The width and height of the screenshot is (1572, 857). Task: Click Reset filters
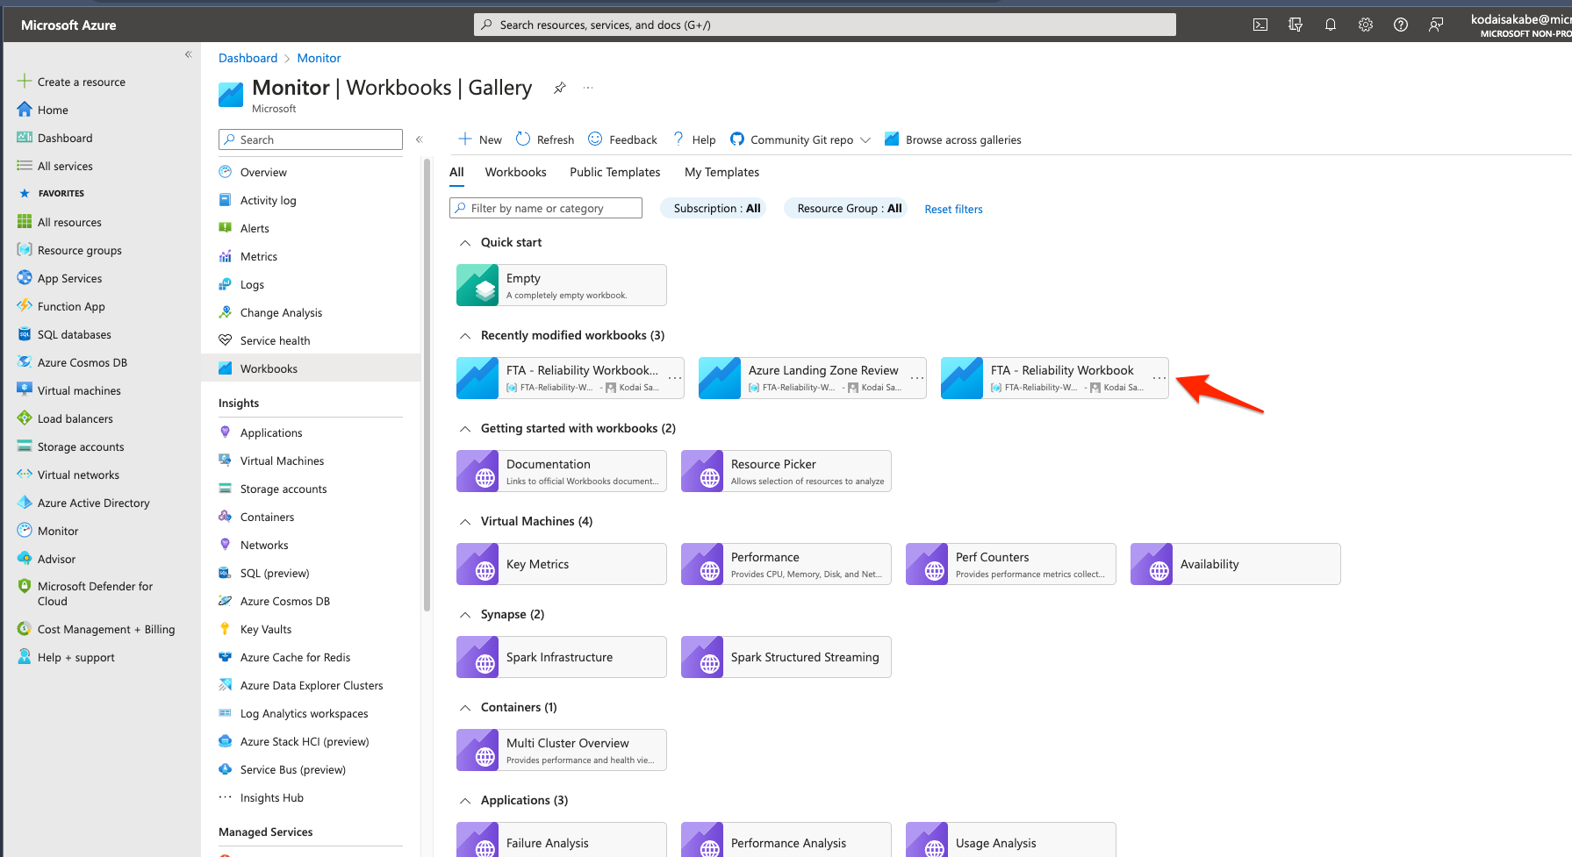pyautogui.click(x=953, y=209)
